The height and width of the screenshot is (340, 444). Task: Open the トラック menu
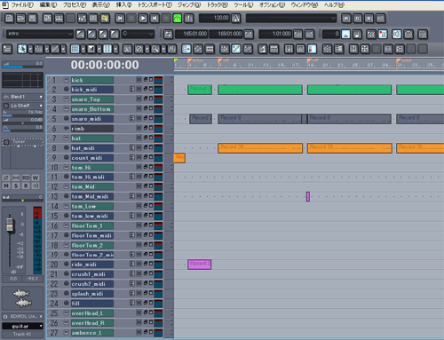tap(218, 4)
